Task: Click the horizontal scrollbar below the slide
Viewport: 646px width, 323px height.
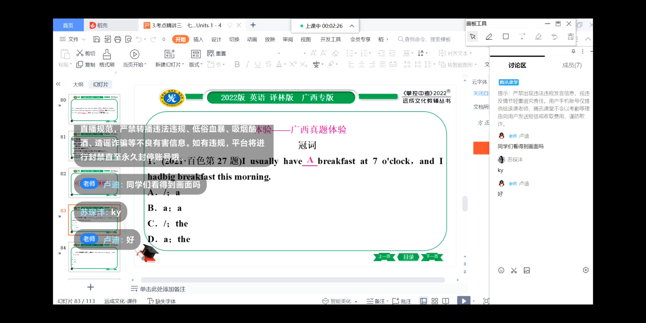Action: coord(293,280)
